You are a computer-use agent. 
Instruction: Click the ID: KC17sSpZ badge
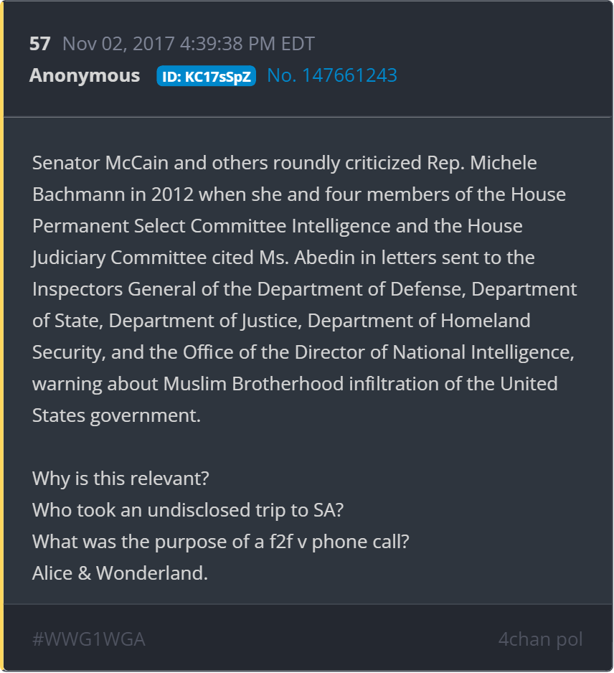pos(206,77)
